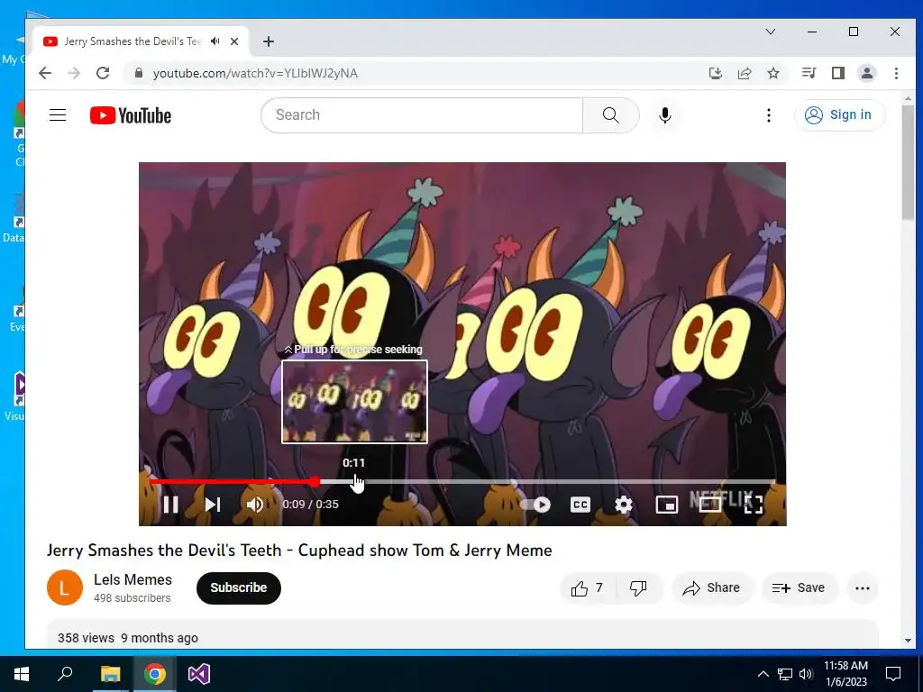This screenshot has height=692, width=923.
Task: Open Windows taskbar search
Action: coord(65,674)
